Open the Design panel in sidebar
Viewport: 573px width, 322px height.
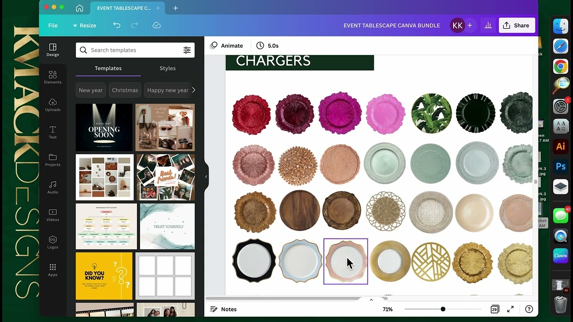tap(52, 50)
